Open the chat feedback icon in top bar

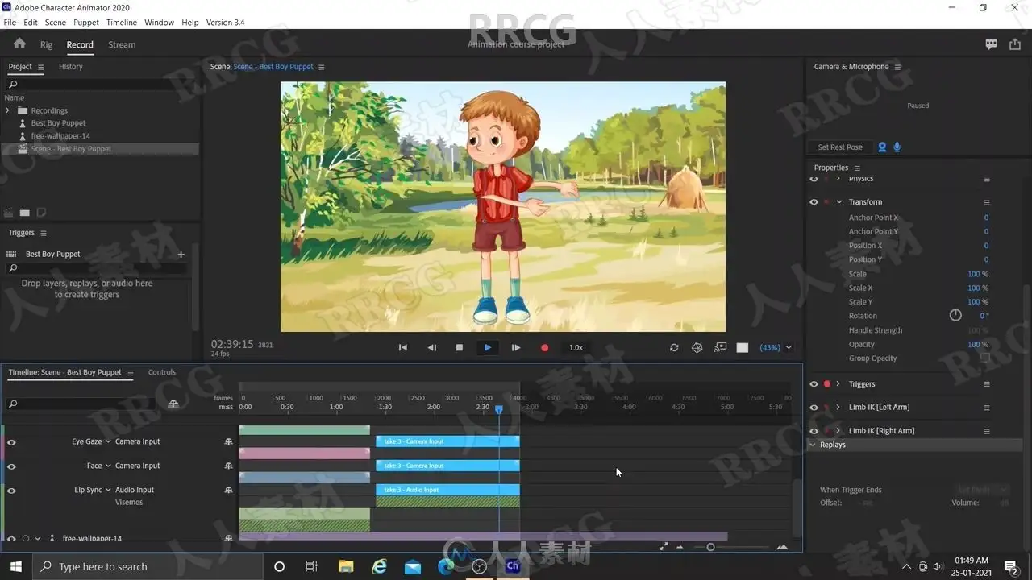click(991, 44)
